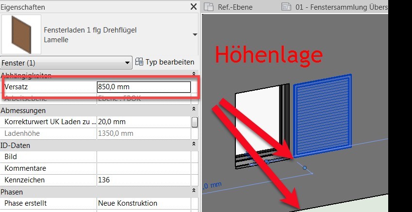Select the blue shutter in 3D view
The width and height of the screenshot is (412, 212).
(322, 116)
